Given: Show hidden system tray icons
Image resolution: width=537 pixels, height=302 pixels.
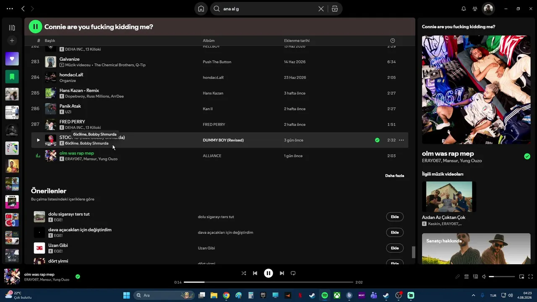Looking at the screenshot, I should click(x=474, y=295).
